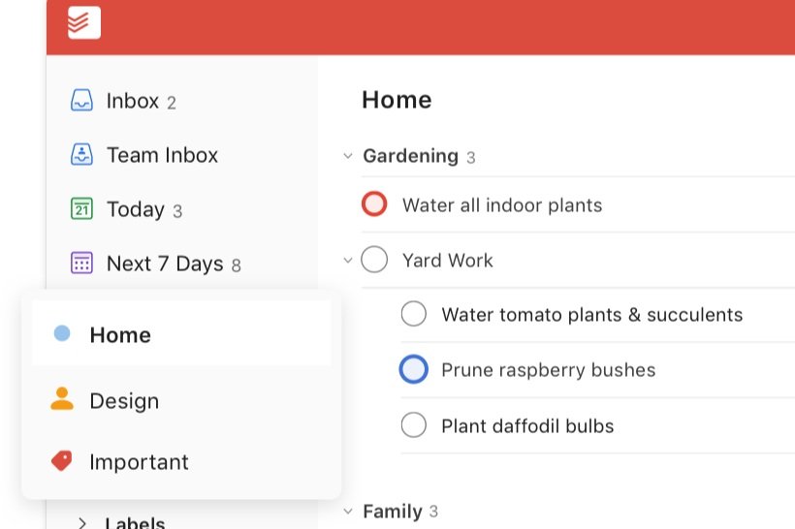Click the red tag icon beside Important
795x529 pixels.
click(x=62, y=460)
